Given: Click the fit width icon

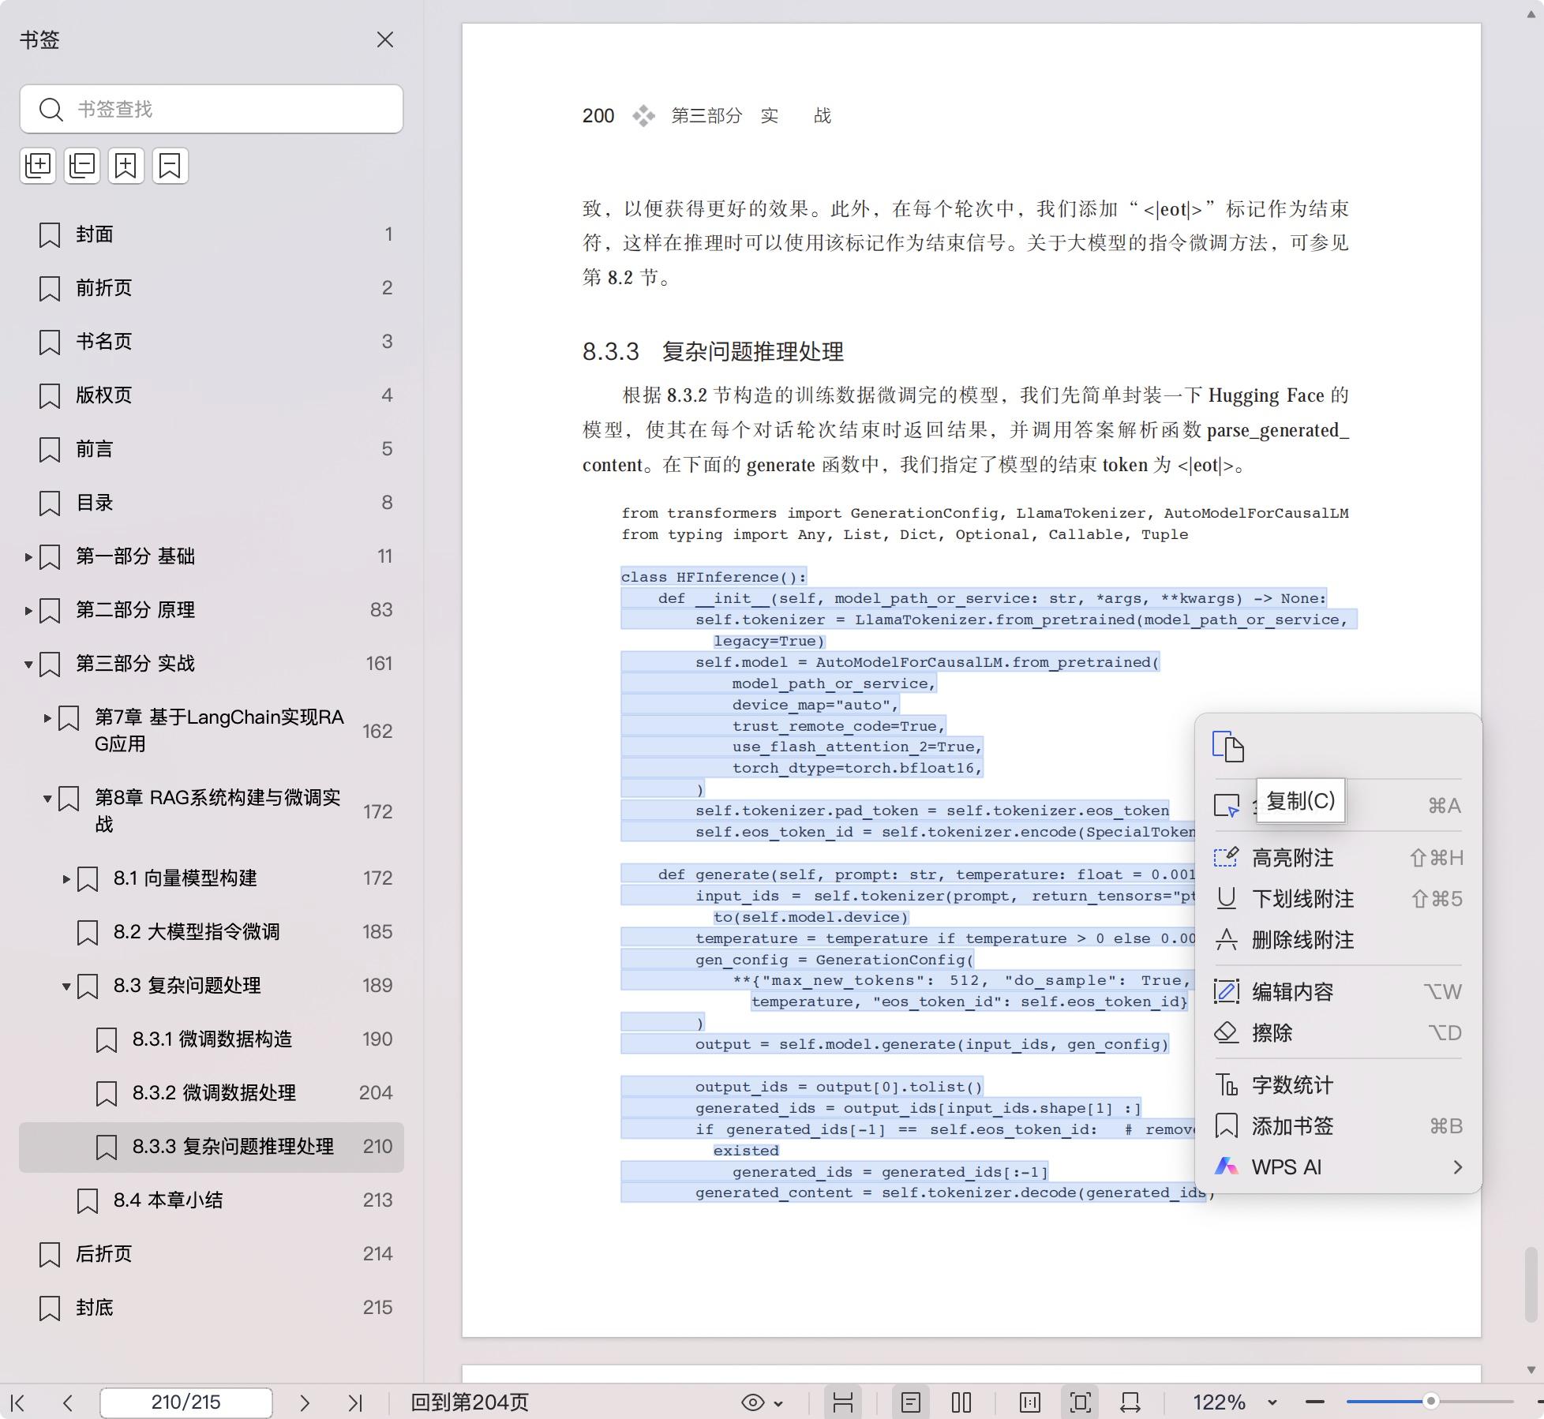Looking at the screenshot, I should [1130, 1402].
